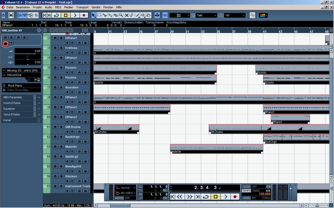The height and width of the screenshot is (208, 334).
Task: Select the Draw pencil tool
Action: [132, 15]
